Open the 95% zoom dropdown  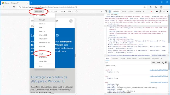[63, 11]
